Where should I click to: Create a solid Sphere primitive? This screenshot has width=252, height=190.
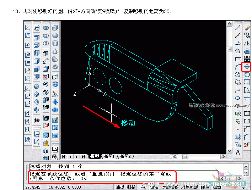tap(55, 35)
